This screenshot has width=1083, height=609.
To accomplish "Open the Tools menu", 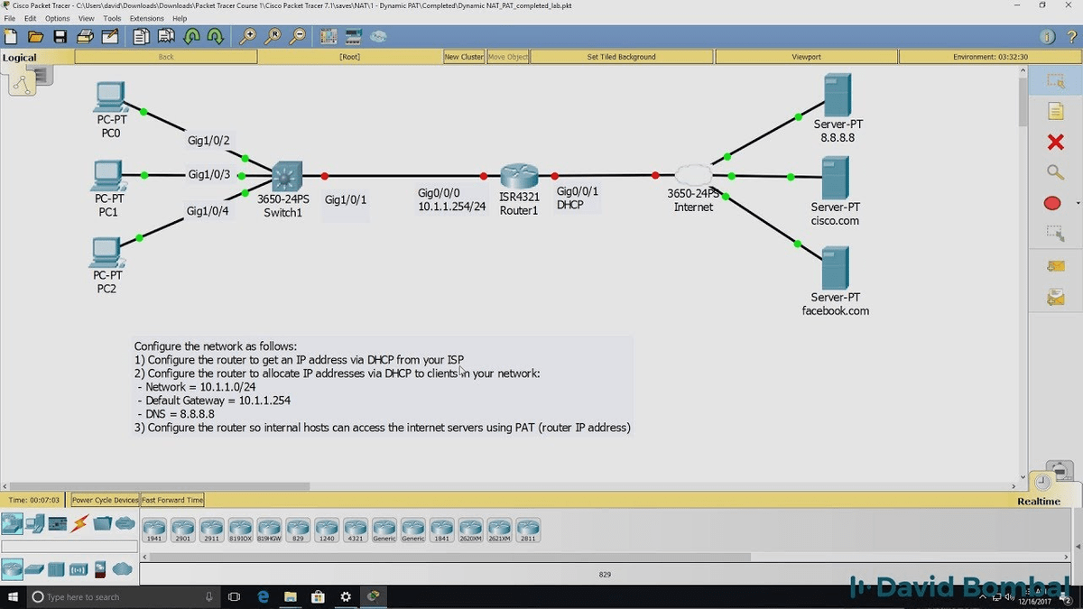I will tap(112, 18).
